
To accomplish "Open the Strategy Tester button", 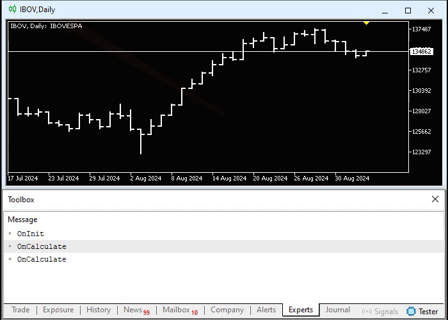I will click(422, 312).
